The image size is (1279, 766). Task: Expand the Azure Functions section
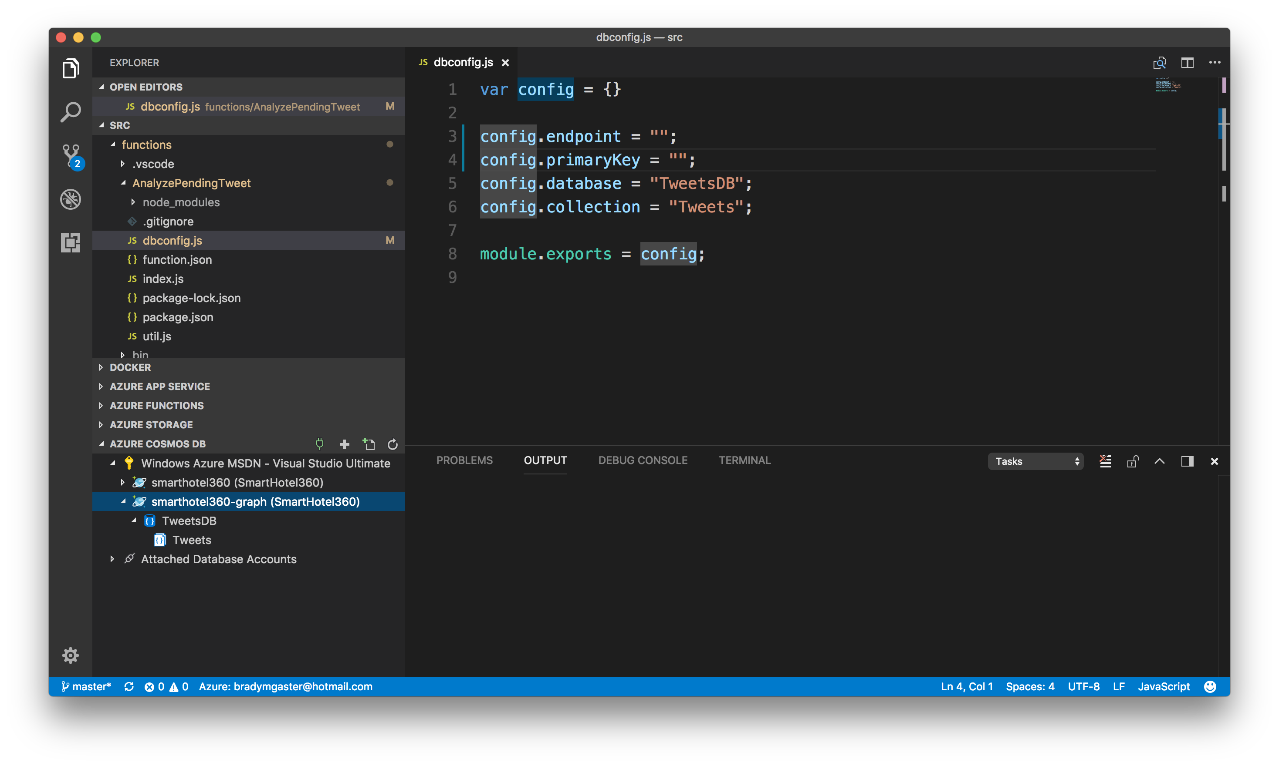tap(156, 406)
